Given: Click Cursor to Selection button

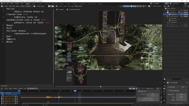Looking at the screenshot, I should [148, 98].
